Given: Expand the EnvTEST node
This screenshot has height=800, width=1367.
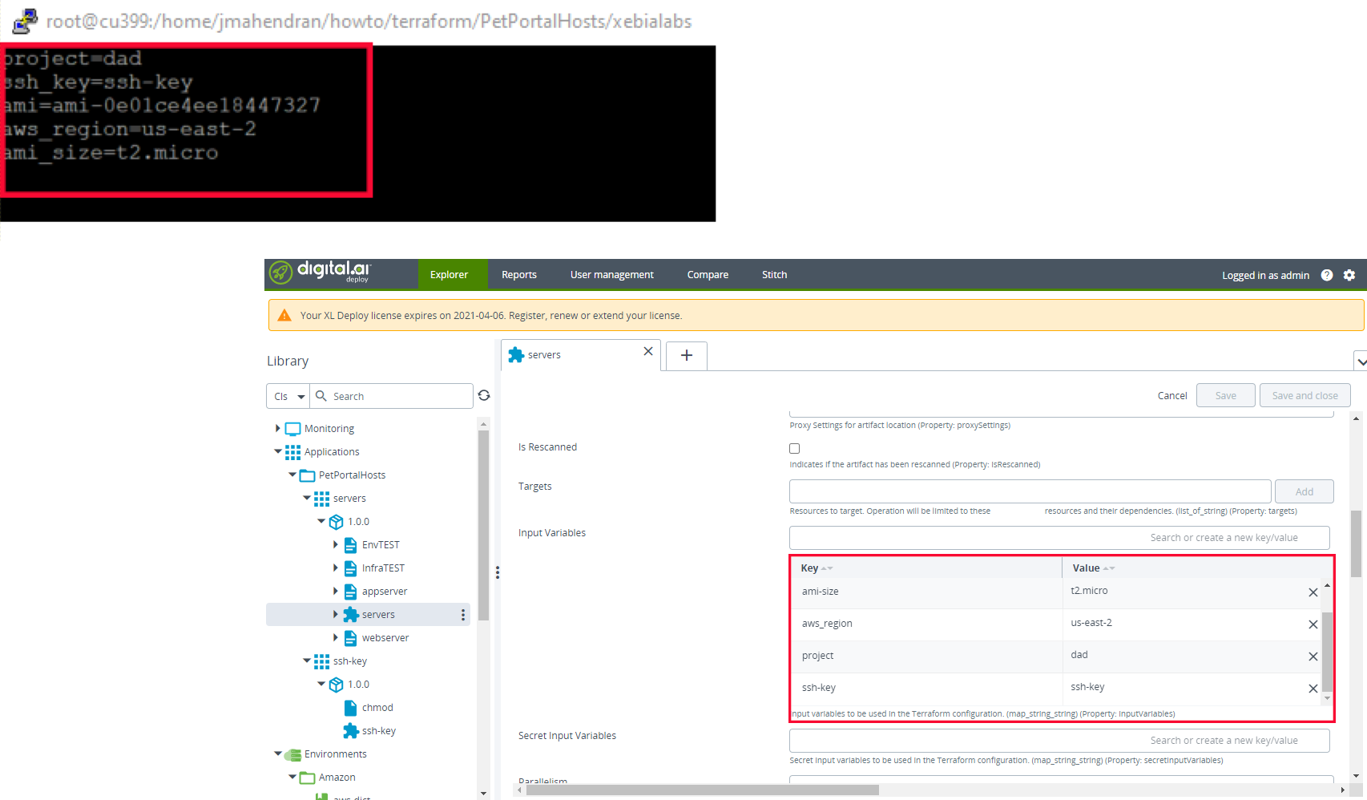Looking at the screenshot, I should [336, 545].
